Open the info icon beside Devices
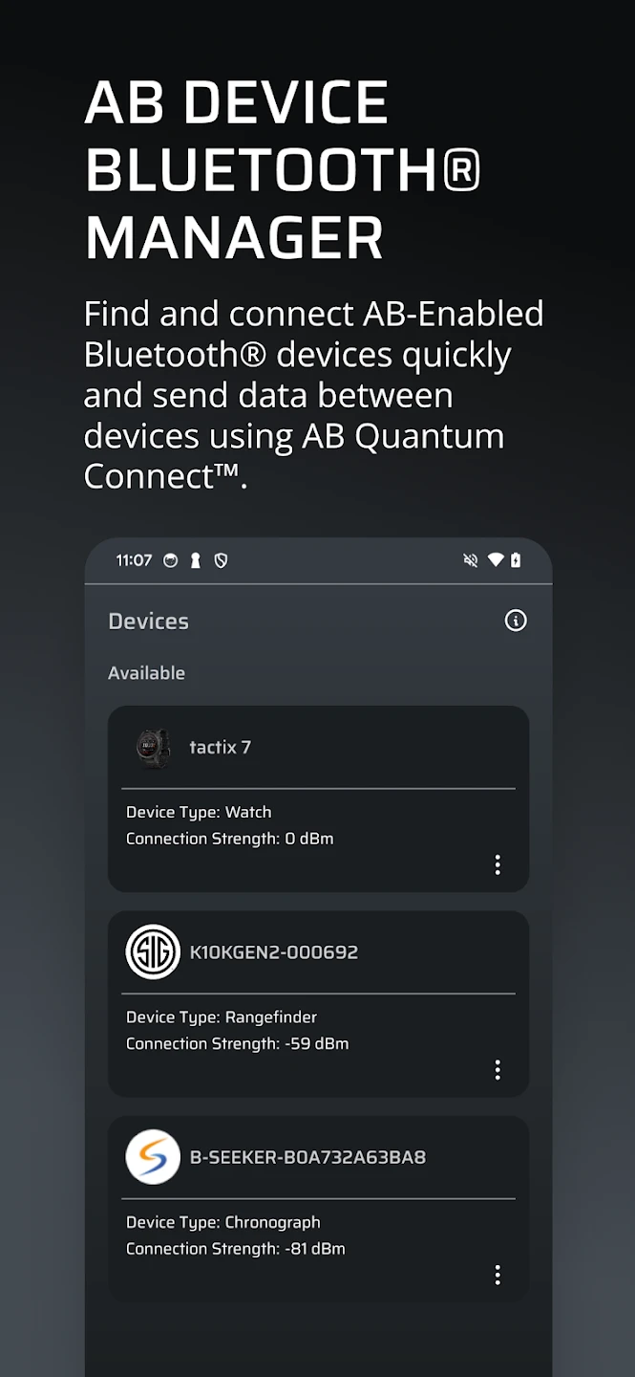Viewport: 635px width, 1377px height. point(516,621)
